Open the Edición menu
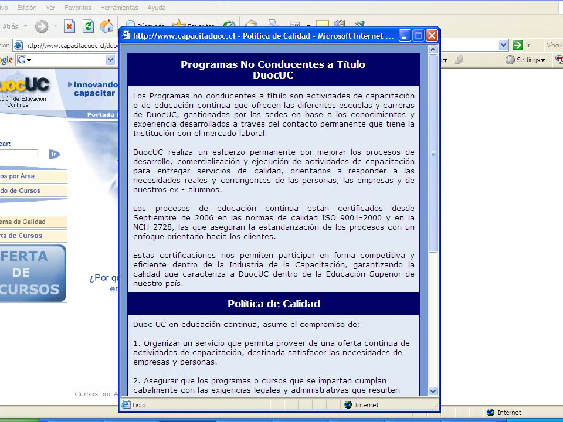This screenshot has height=422, width=563. pos(26,8)
